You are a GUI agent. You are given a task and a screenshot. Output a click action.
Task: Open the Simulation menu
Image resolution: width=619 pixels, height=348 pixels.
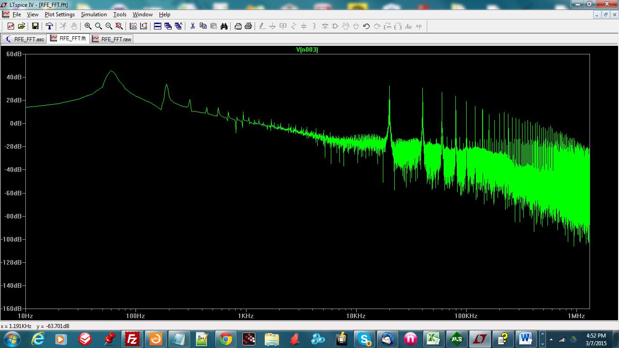coord(94,14)
